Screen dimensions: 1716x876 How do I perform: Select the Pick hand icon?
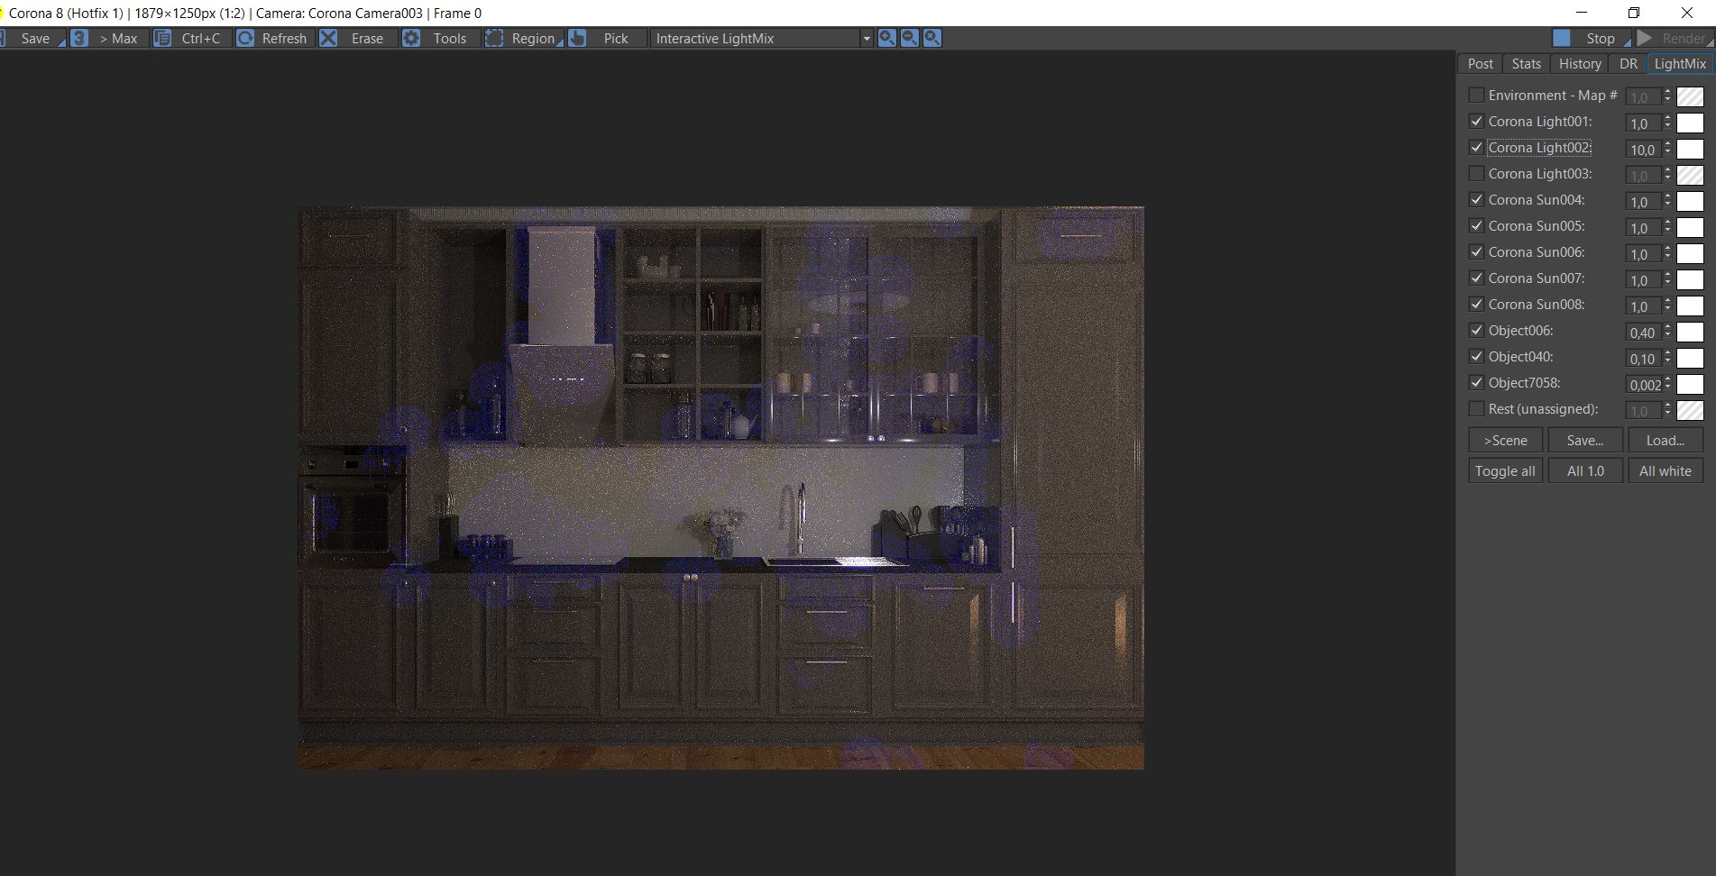[x=578, y=38]
